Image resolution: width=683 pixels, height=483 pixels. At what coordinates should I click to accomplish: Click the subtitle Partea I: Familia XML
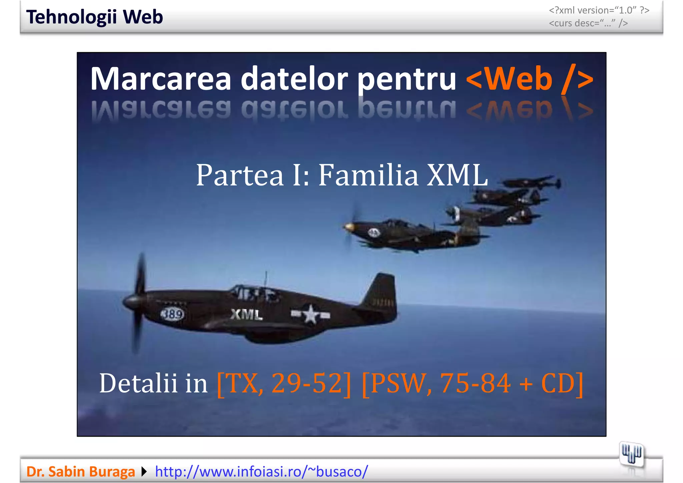click(x=342, y=175)
